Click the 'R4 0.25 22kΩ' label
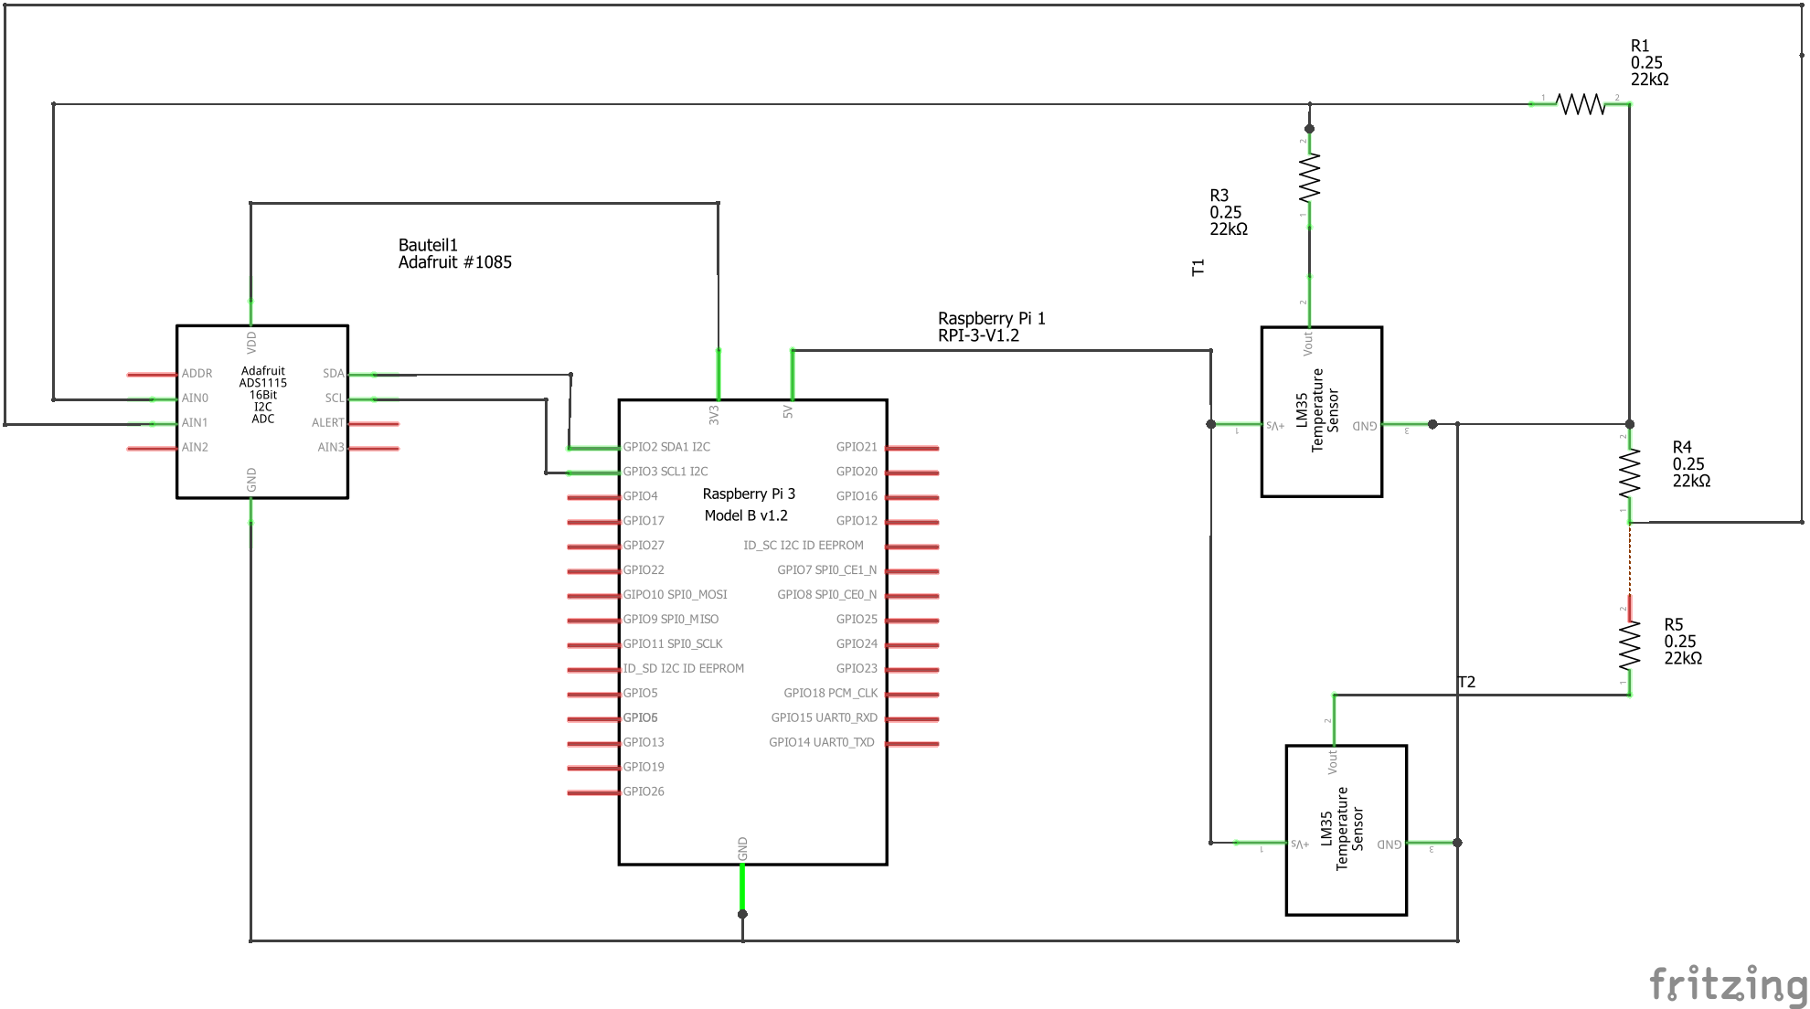The image size is (1810, 1009). coord(1691,463)
